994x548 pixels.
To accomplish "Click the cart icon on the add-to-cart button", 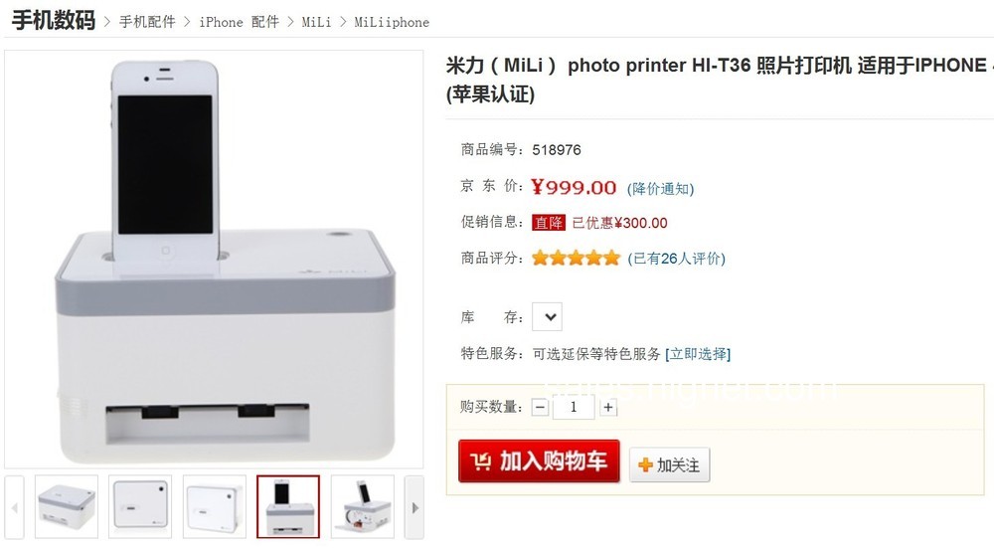I will (480, 461).
